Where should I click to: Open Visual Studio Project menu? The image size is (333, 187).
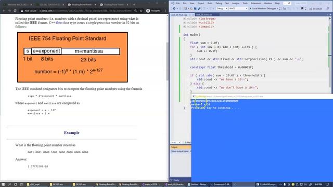201,3
